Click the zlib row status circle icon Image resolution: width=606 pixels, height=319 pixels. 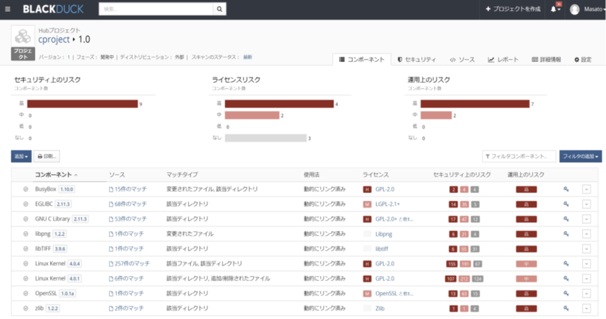click(25, 308)
